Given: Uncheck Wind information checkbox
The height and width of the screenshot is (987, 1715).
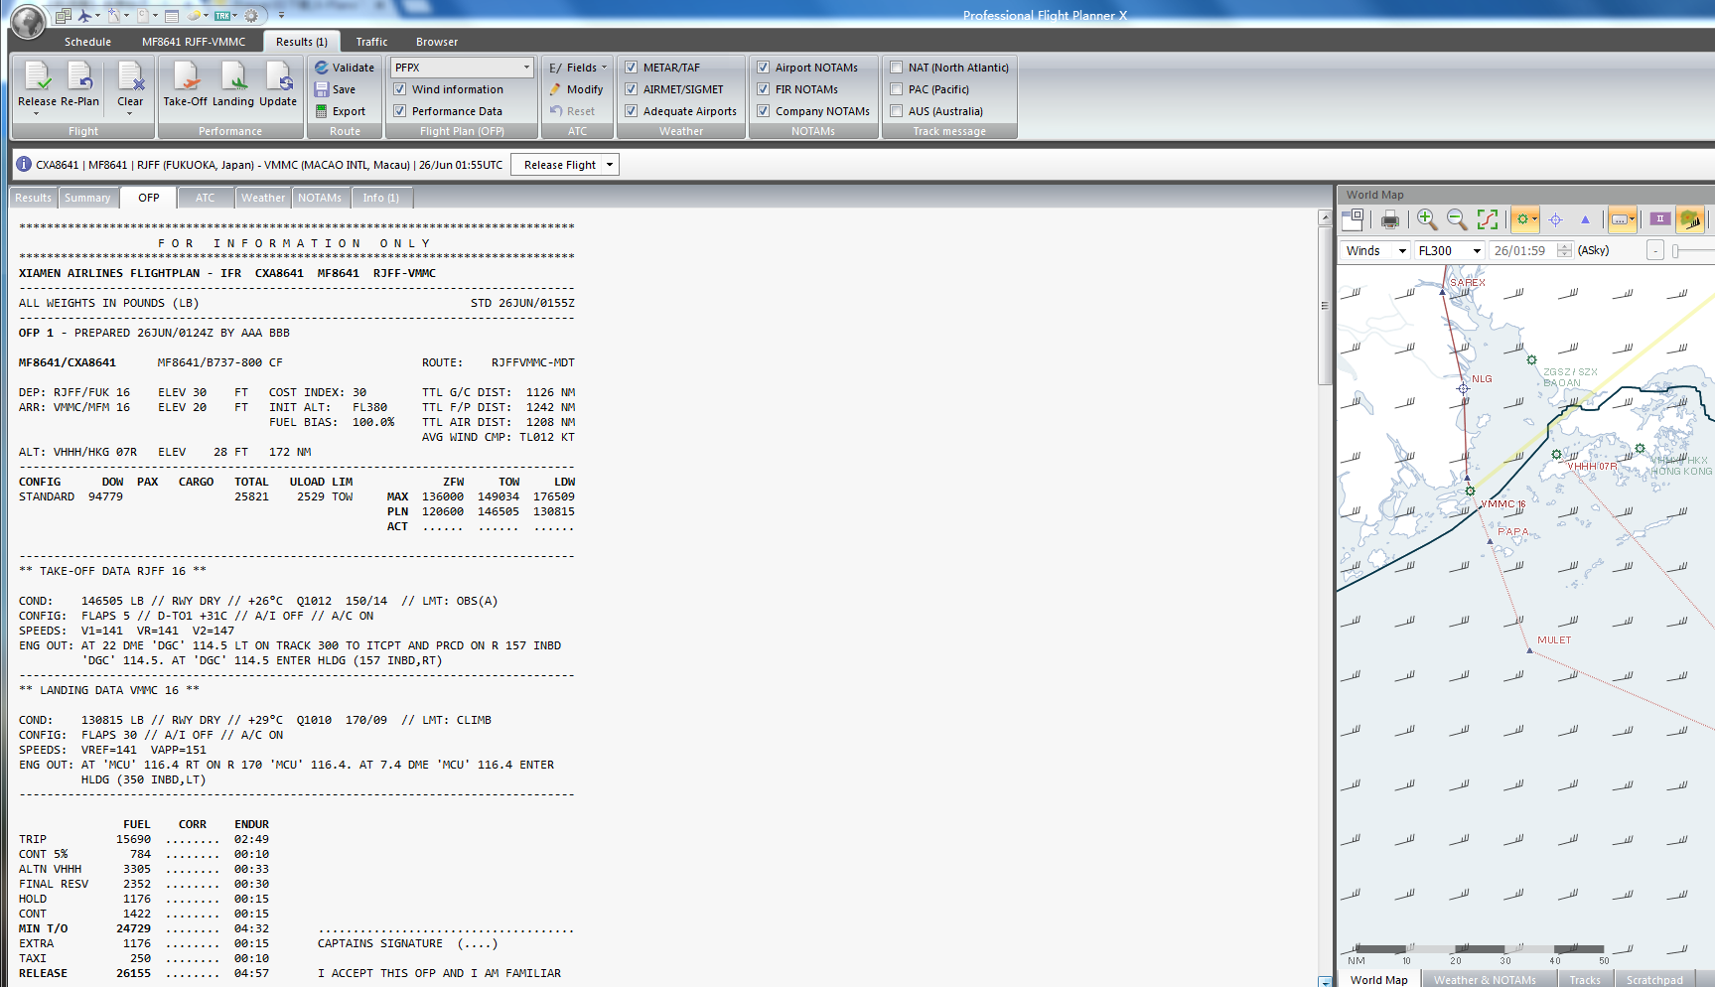Looking at the screenshot, I should point(399,89).
